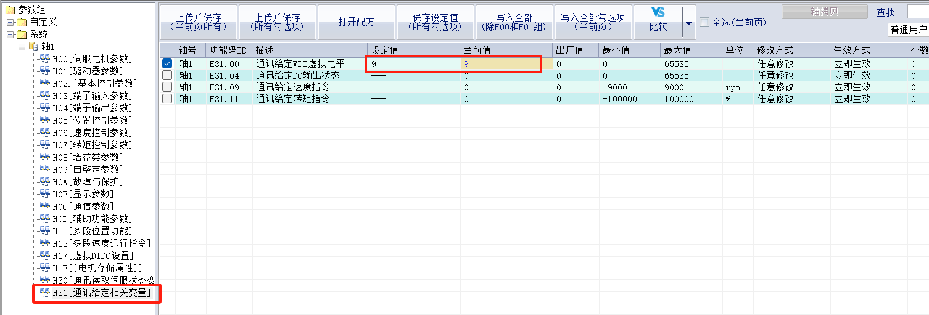Click the 轴1 axis node icon
This screenshot has height=315, width=929.
(33, 47)
